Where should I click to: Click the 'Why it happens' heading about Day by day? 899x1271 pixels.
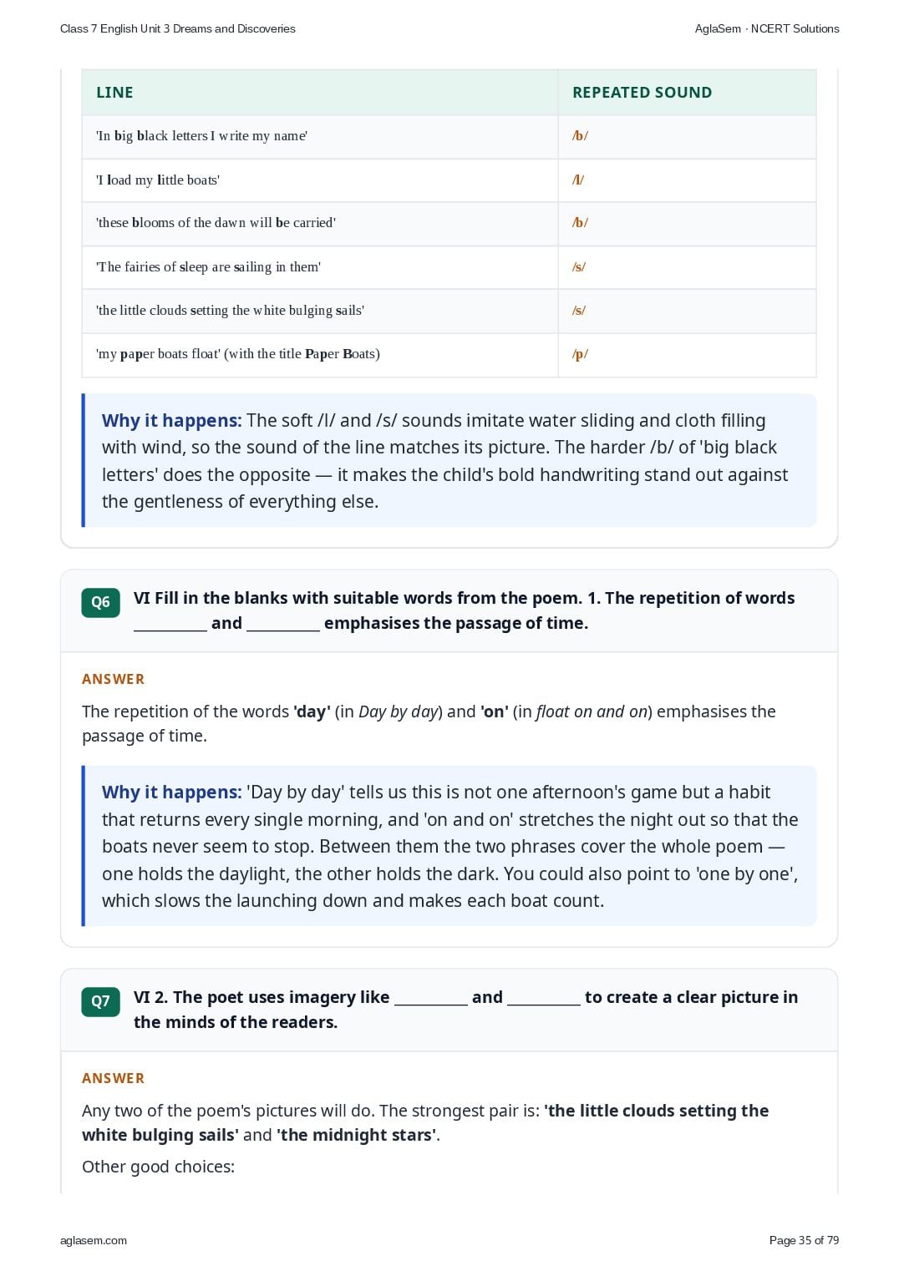(171, 792)
